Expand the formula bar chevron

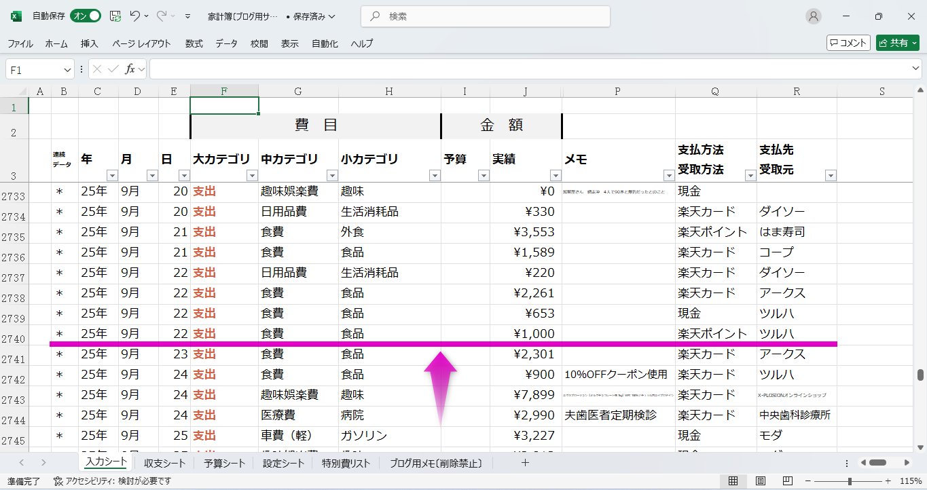[x=916, y=69]
